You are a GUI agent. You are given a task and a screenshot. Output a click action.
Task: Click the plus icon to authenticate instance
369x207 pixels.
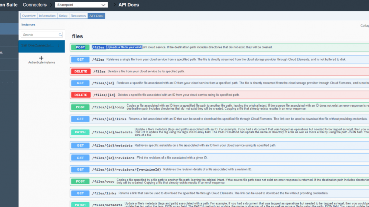coord(41,59)
